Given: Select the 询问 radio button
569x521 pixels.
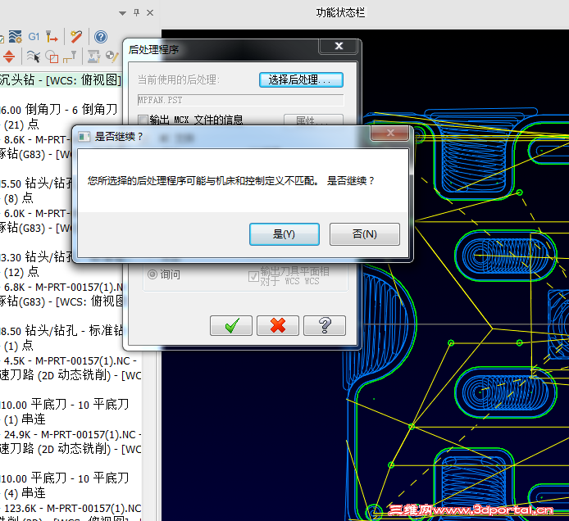Looking at the screenshot, I should coord(152,274).
